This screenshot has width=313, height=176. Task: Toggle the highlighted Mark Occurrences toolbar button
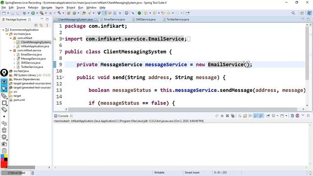pyautogui.click(x=105, y=13)
